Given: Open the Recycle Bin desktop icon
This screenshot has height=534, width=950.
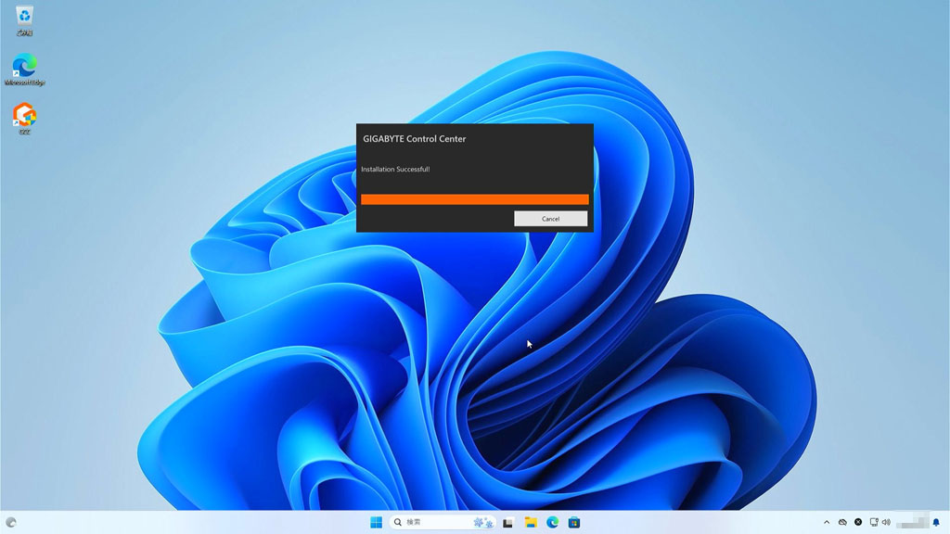Looking at the screenshot, I should (24, 18).
